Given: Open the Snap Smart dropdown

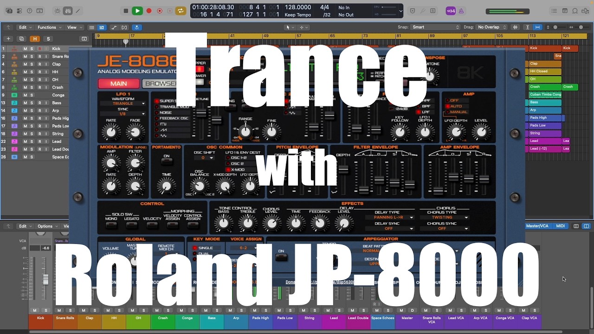Looking at the screenshot, I should tap(436, 27).
